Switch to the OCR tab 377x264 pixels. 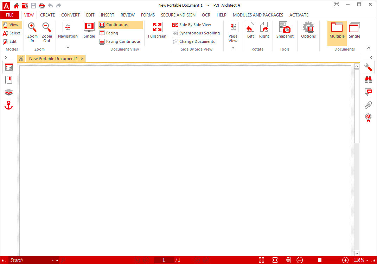[x=206, y=15]
